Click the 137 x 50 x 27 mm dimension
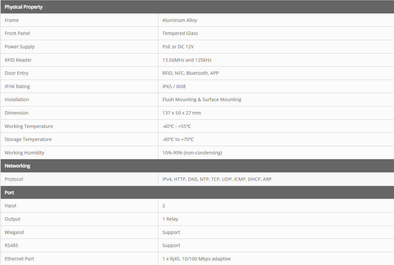The height and width of the screenshot is (265, 394). click(182, 113)
